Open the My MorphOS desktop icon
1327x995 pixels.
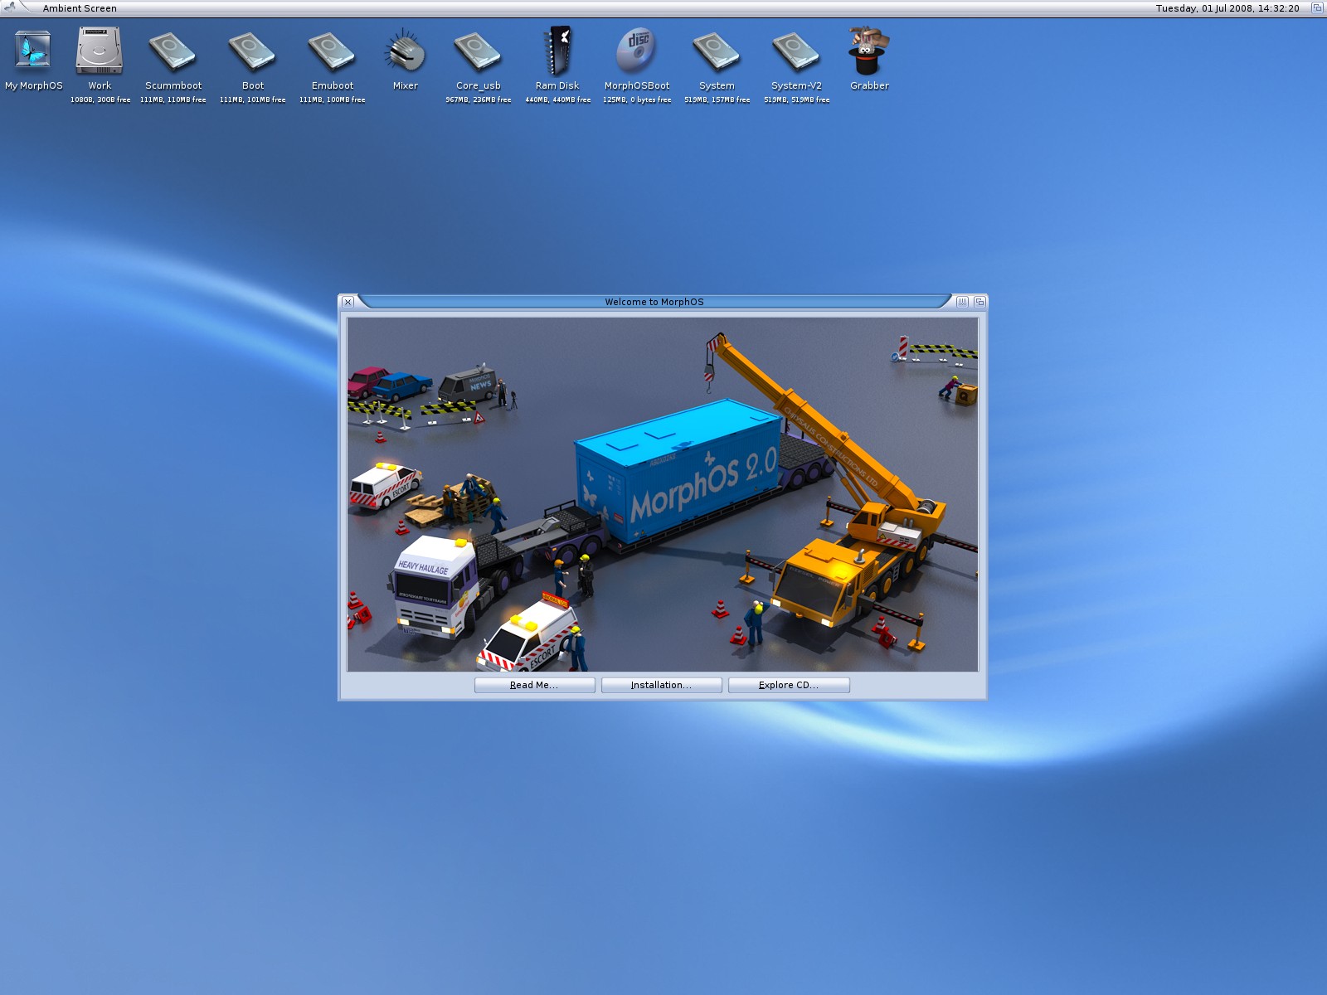tap(33, 51)
